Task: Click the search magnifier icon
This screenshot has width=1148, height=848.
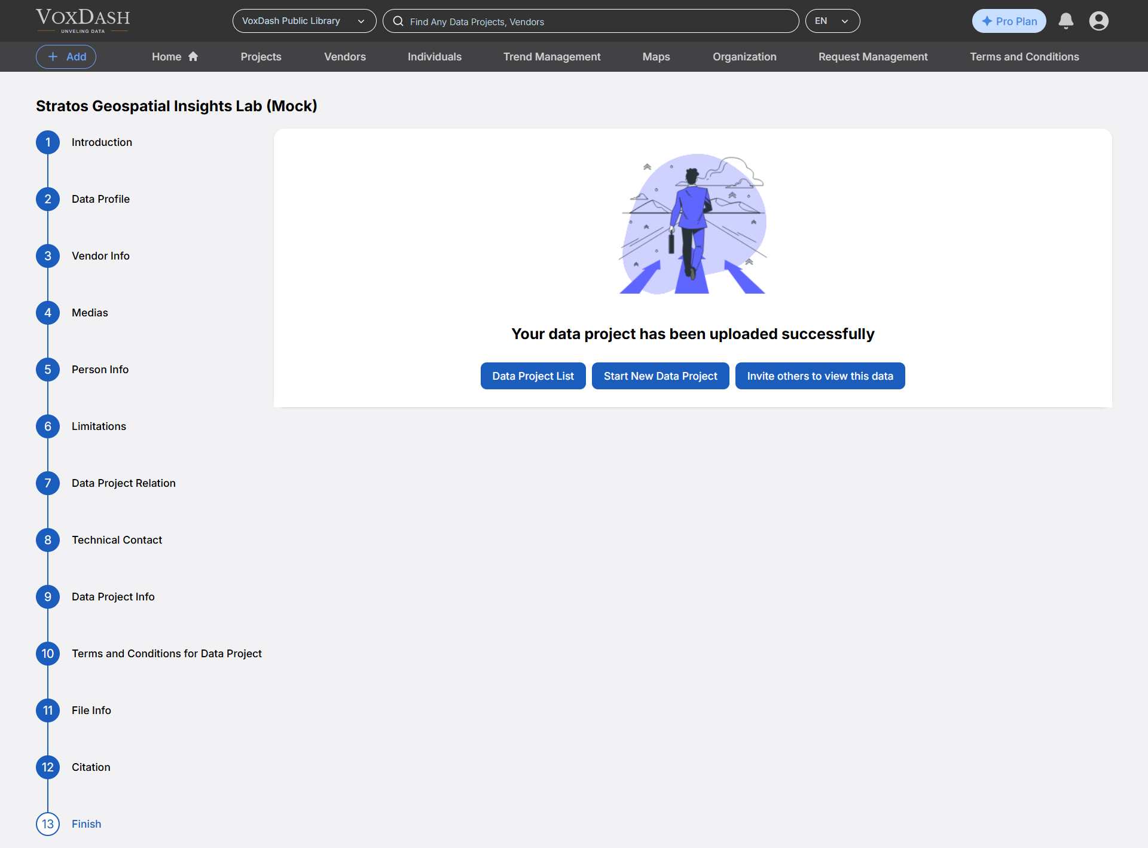Action: pos(398,21)
